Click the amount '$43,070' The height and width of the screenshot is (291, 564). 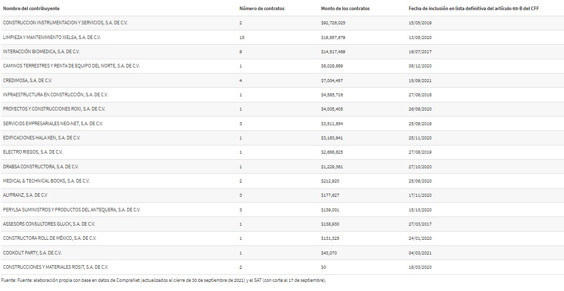coord(329,253)
